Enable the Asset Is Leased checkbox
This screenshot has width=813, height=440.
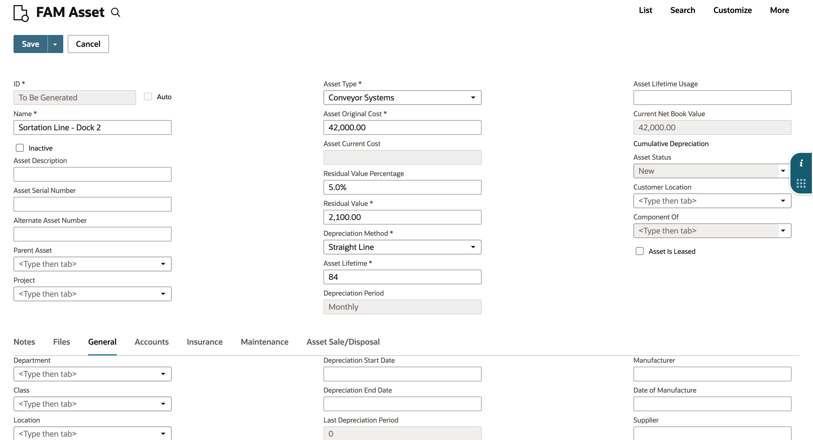(x=640, y=251)
